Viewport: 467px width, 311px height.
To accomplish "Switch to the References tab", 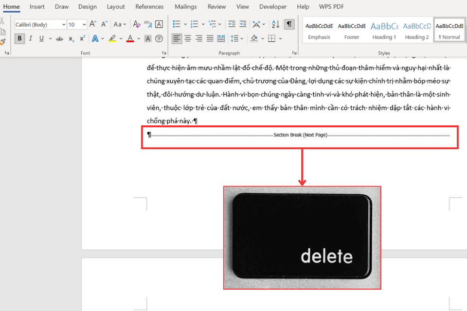I will point(149,7).
